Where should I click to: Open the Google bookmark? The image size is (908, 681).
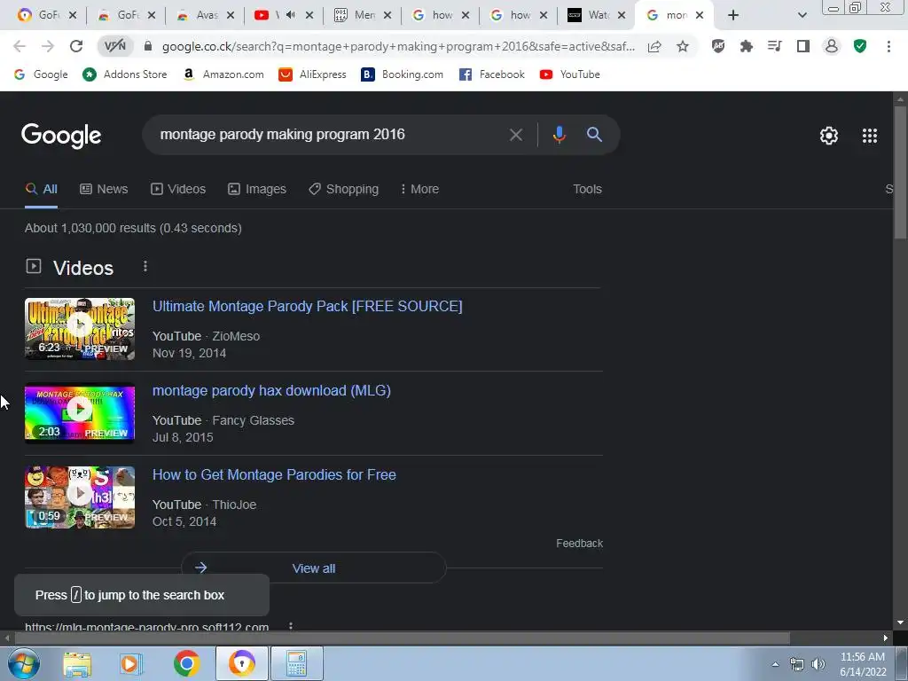pyautogui.click(x=41, y=74)
